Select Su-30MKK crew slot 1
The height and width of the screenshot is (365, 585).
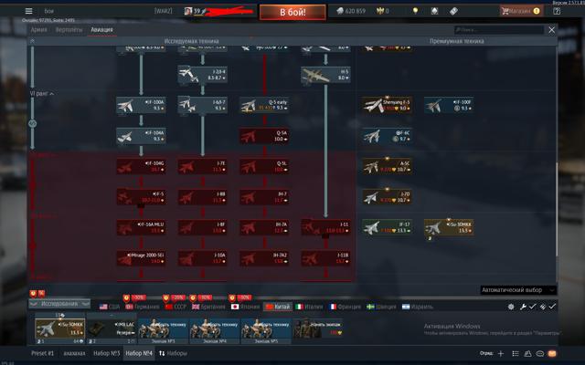point(59,328)
